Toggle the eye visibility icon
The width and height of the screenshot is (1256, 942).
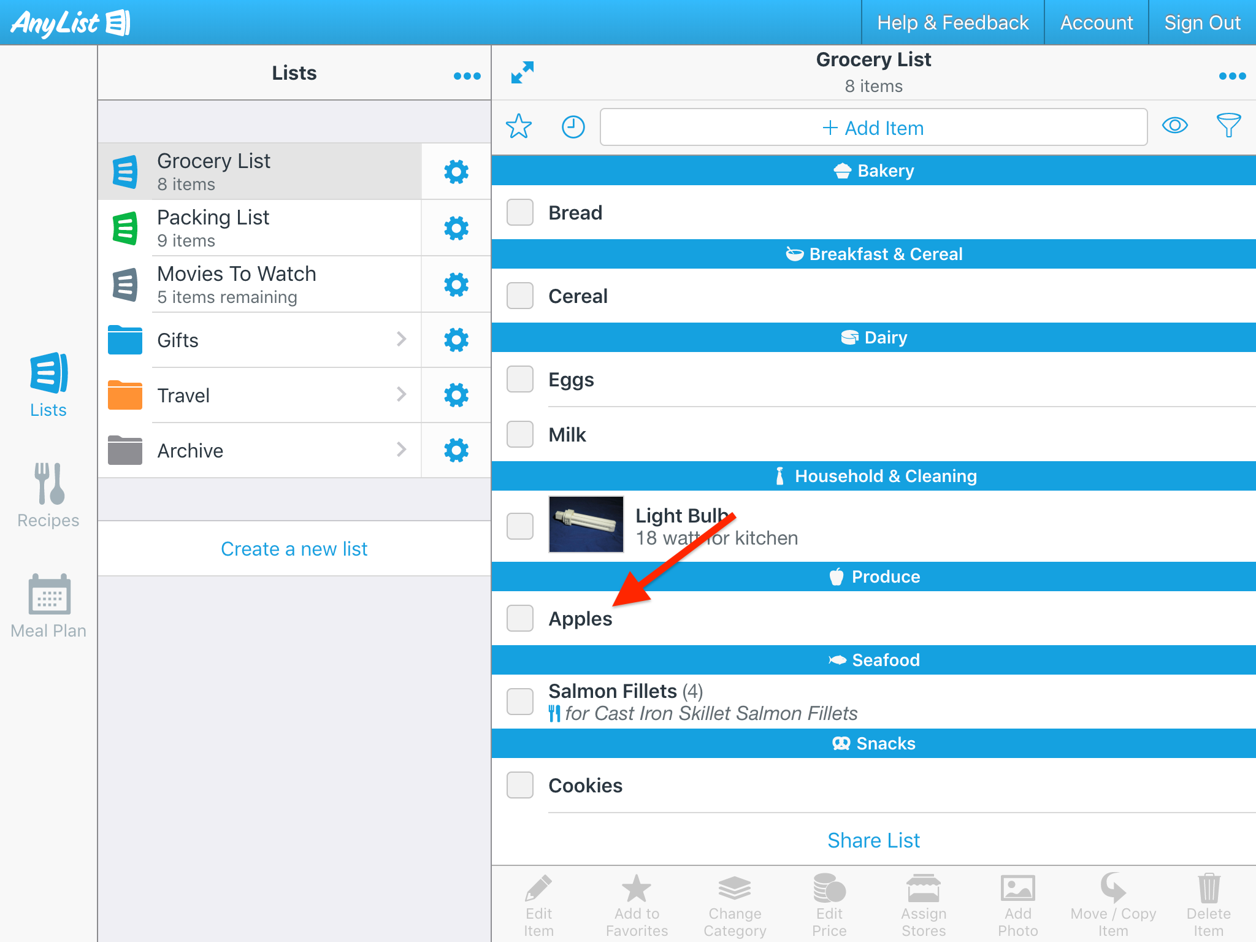(1175, 126)
